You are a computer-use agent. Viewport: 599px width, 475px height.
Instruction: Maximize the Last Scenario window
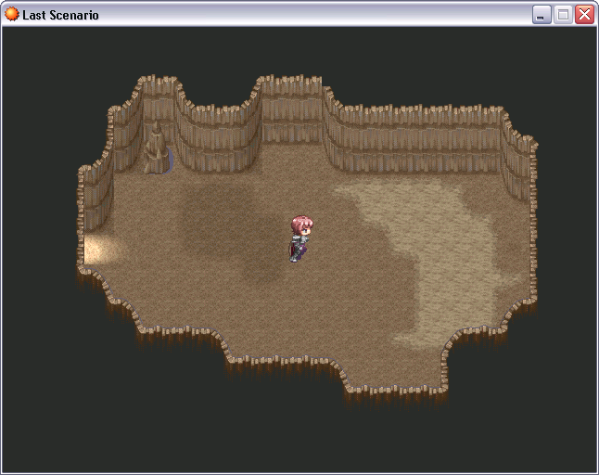tap(563, 15)
